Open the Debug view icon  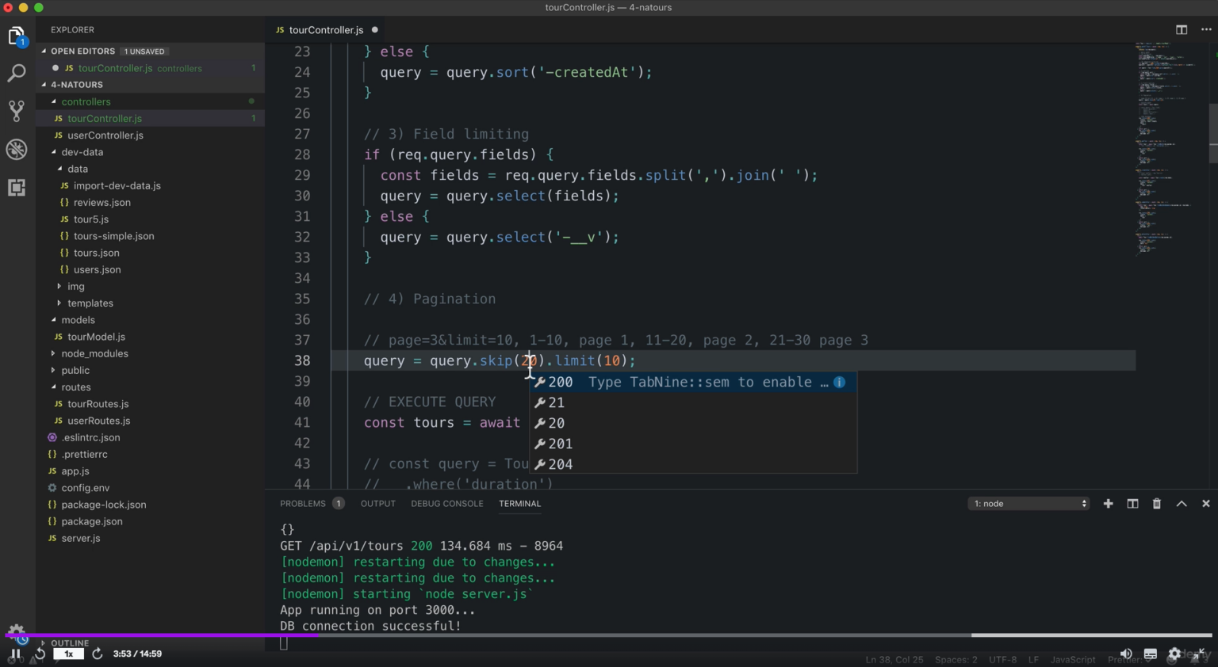[17, 149]
